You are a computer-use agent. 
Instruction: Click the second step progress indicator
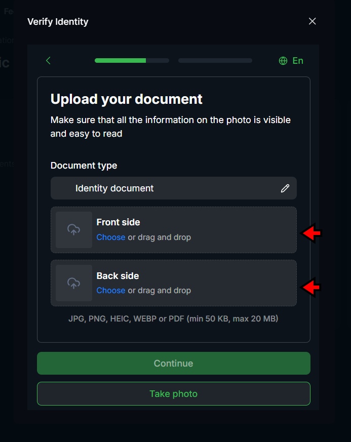[x=215, y=60]
